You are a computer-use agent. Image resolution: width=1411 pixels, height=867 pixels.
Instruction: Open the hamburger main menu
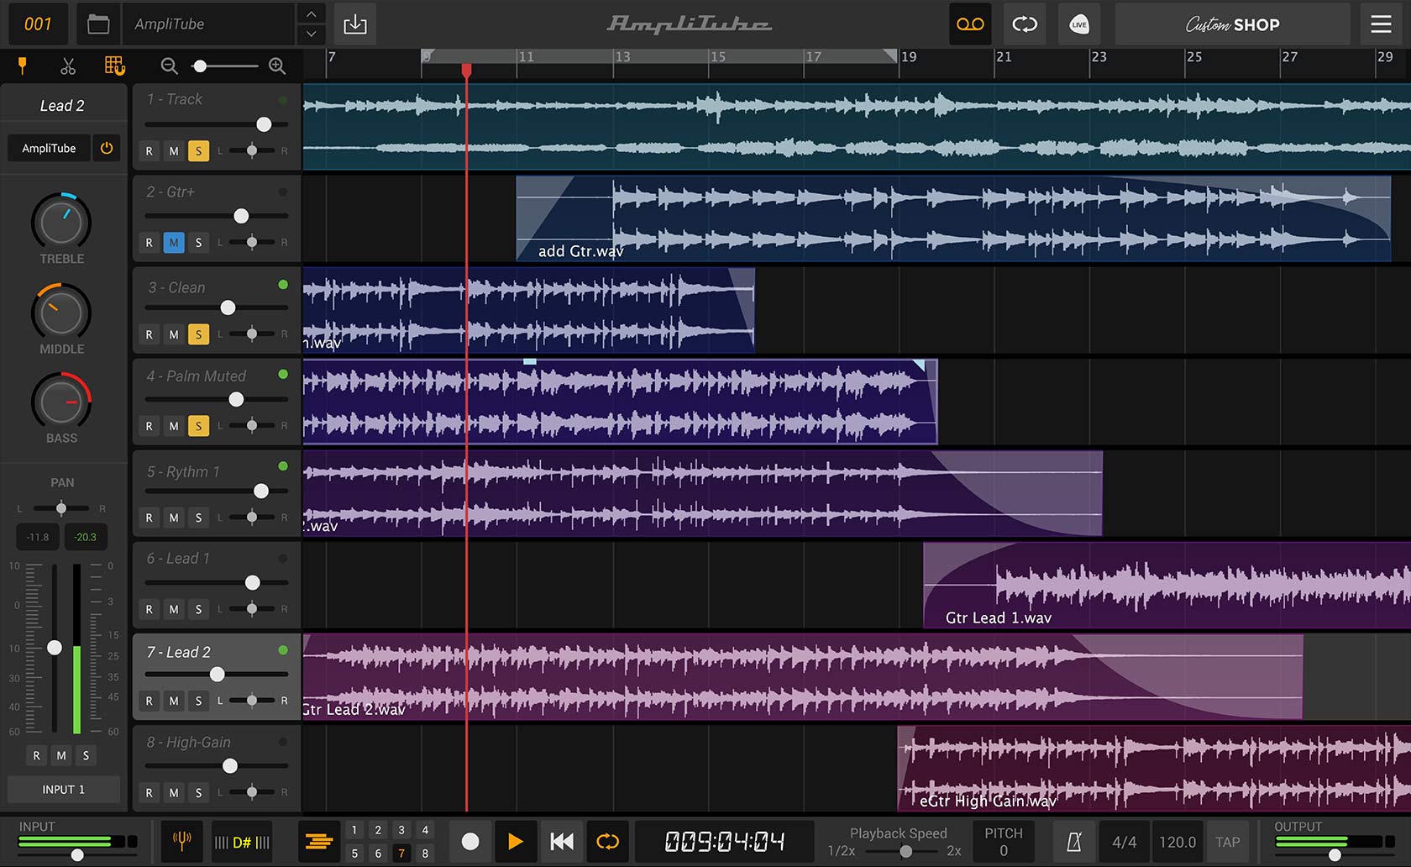pyautogui.click(x=1382, y=24)
